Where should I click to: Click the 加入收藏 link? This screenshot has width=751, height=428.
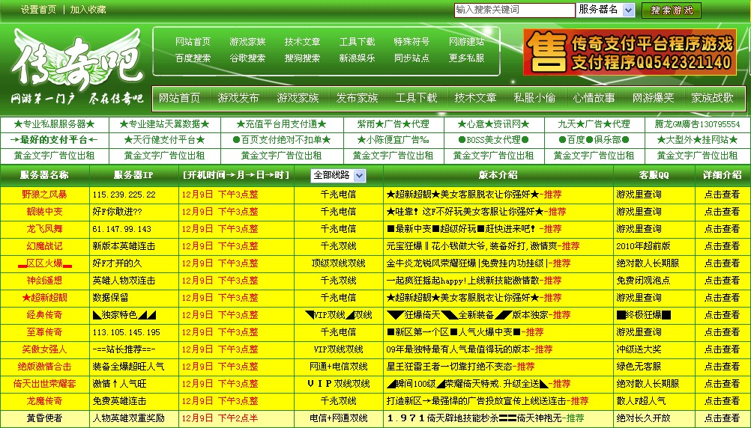[x=88, y=10]
